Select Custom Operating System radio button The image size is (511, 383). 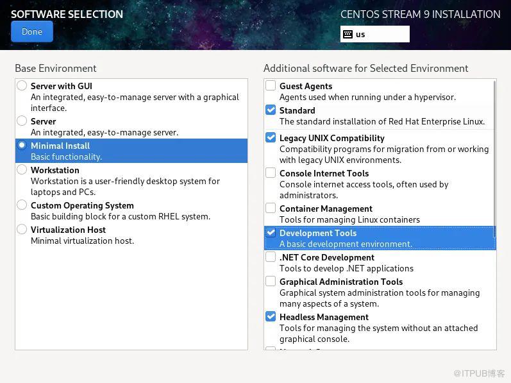click(22, 205)
